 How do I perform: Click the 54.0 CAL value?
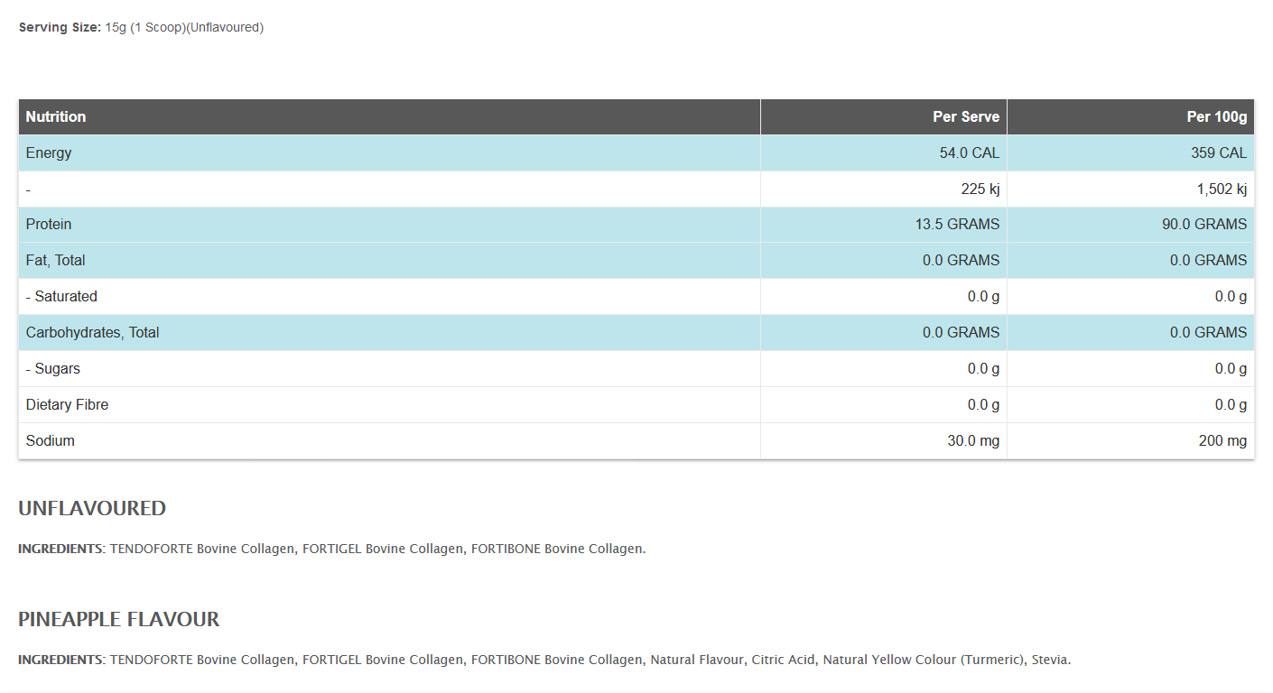click(x=970, y=152)
